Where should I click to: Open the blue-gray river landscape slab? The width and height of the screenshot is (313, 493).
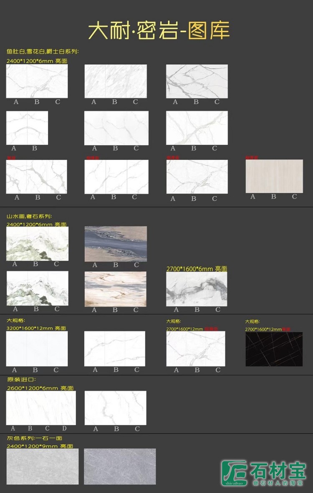pos(116,243)
